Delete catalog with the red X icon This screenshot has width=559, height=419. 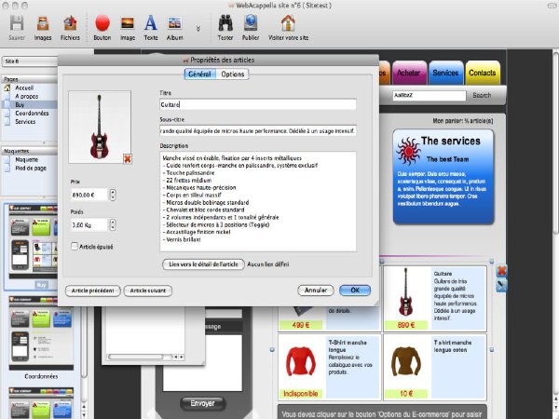point(501,271)
